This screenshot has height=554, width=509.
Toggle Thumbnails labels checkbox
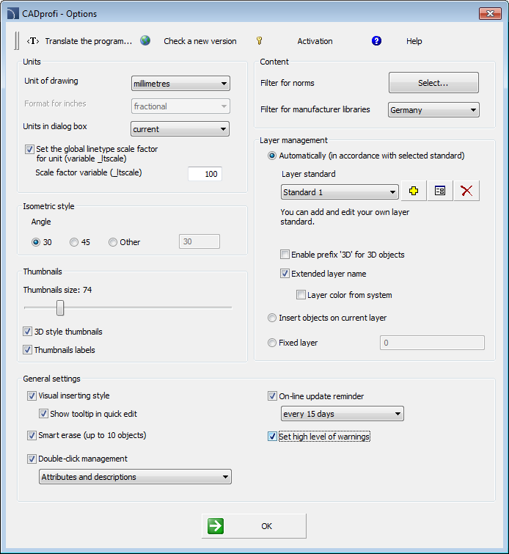(28, 350)
